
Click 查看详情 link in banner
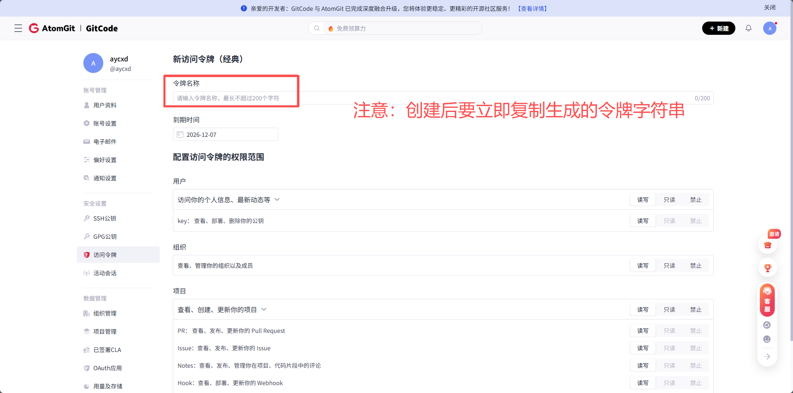(533, 8)
